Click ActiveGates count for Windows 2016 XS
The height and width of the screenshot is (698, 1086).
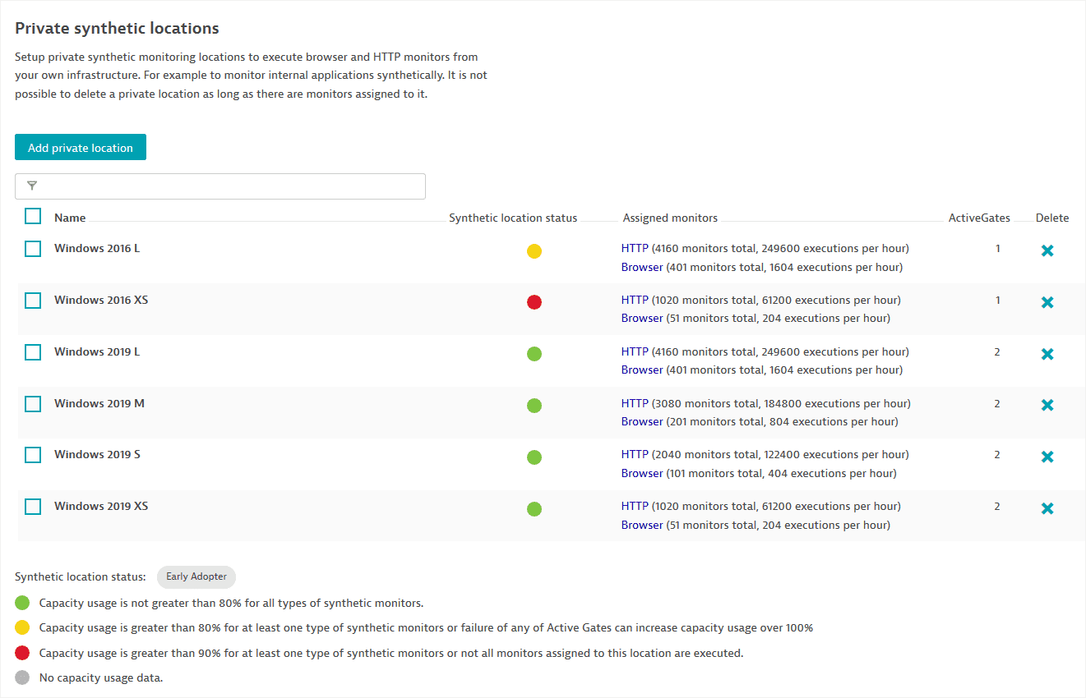click(x=998, y=300)
